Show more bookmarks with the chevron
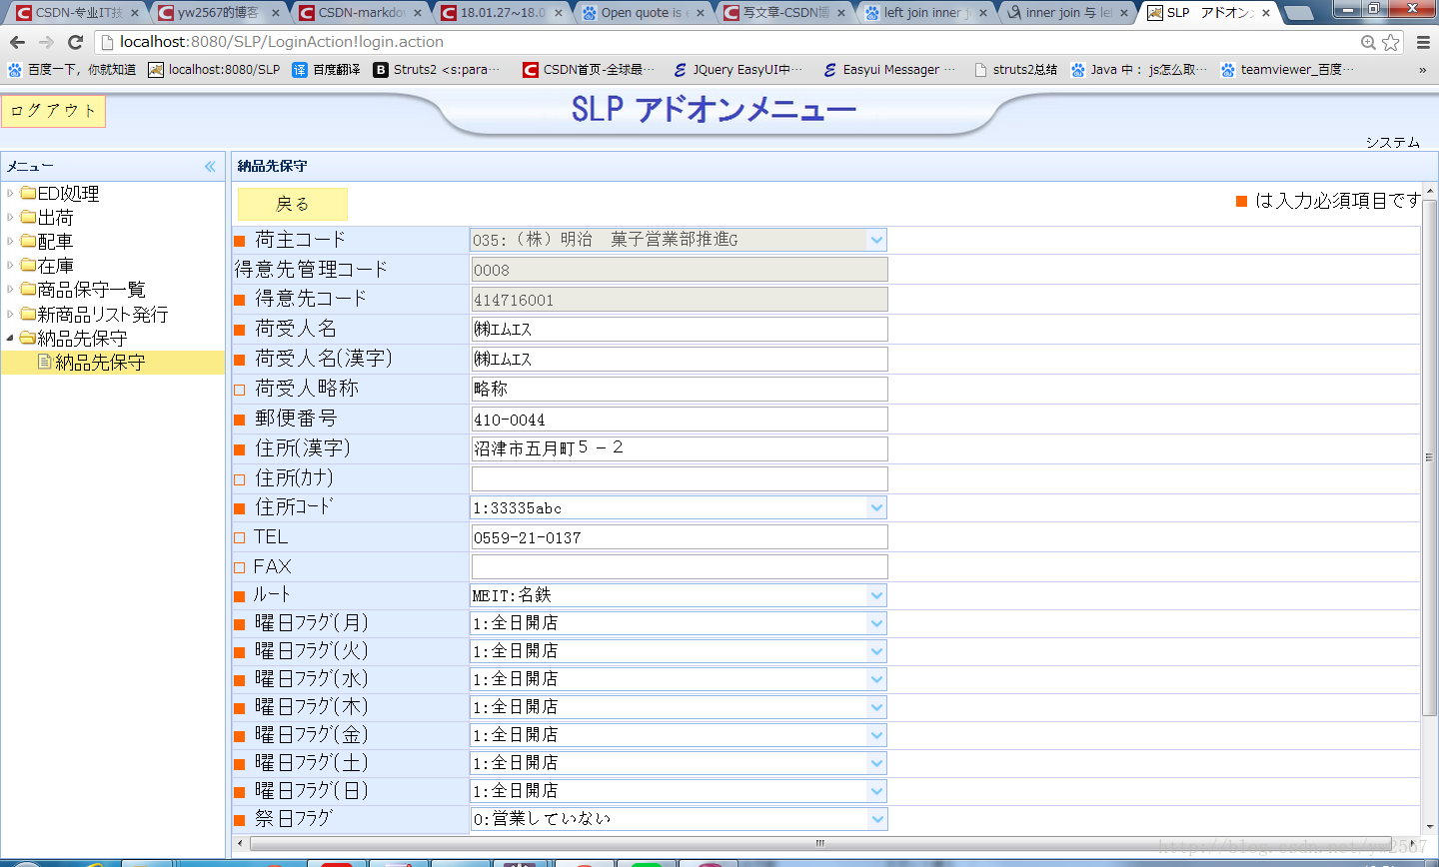The width and height of the screenshot is (1439, 867). pos(1423,70)
